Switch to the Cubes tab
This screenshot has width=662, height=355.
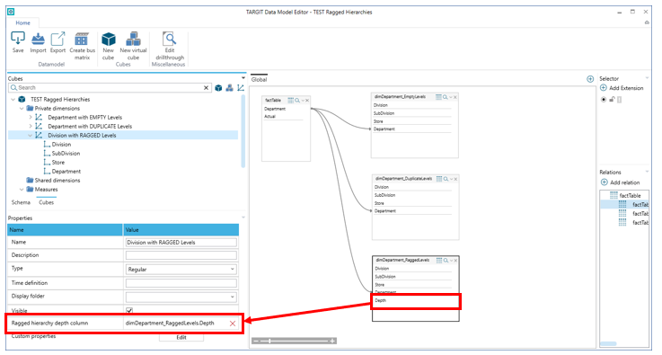(x=47, y=202)
